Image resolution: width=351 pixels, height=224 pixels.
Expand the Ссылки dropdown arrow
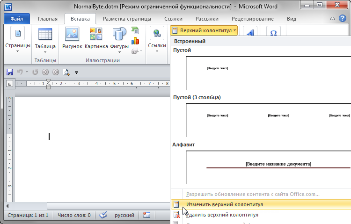(x=157, y=51)
